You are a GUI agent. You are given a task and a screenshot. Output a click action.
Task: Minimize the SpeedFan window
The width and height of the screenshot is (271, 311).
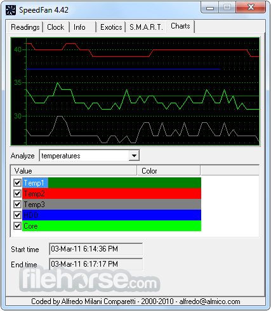tap(210, 8)
